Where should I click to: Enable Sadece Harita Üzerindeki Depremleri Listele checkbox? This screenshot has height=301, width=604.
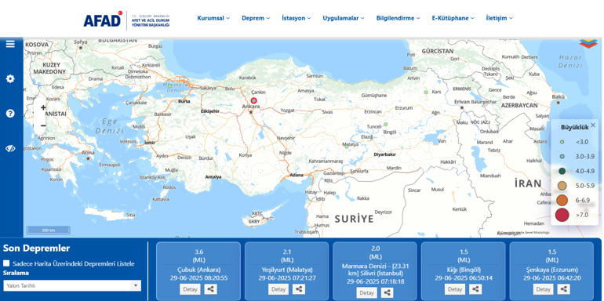6,263
